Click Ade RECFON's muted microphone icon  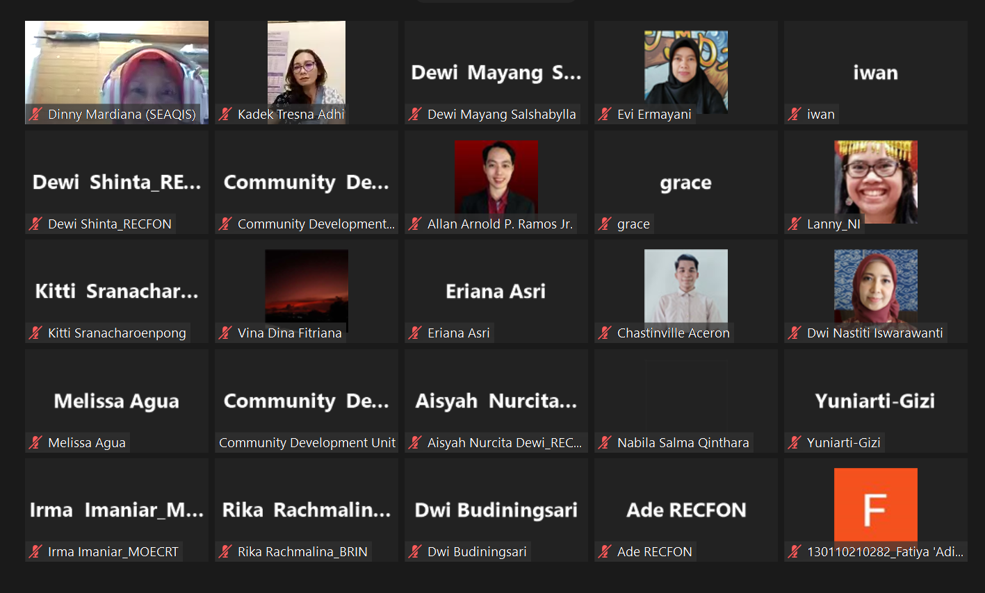coord(605,551)
